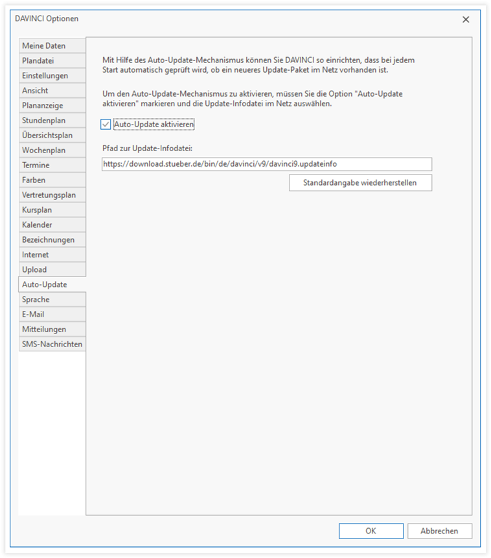491x558 pixels.
Task: Open the SMS-Nachrichten tab
Action: 52,345
